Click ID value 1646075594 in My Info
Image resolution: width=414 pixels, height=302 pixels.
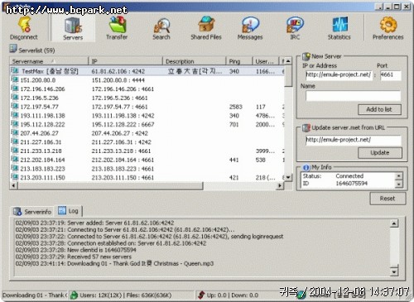(351, 184)
